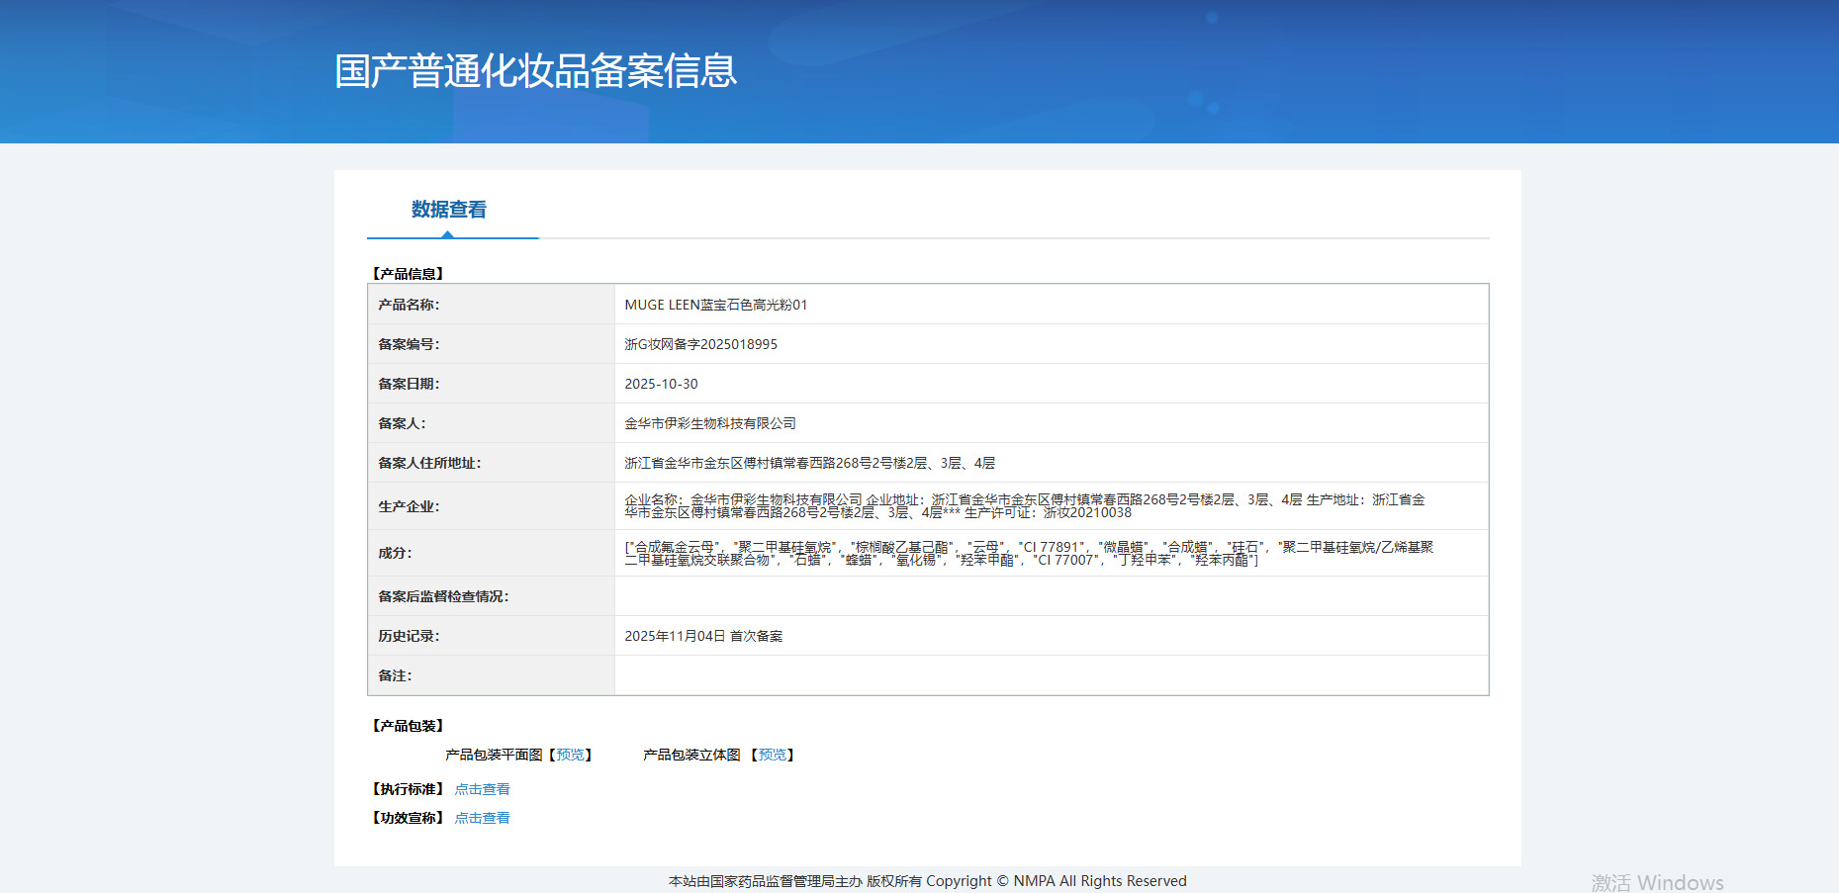Screen dimensions: 1839x893
Task: Click the 备案人: row label
Action: pyautogui.click(x=402, y=423)
